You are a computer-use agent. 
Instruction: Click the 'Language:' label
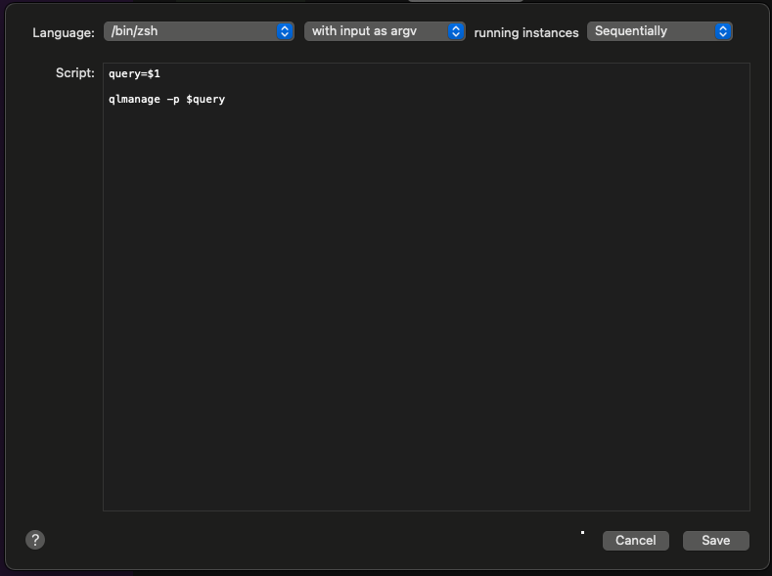pos(64,32)
